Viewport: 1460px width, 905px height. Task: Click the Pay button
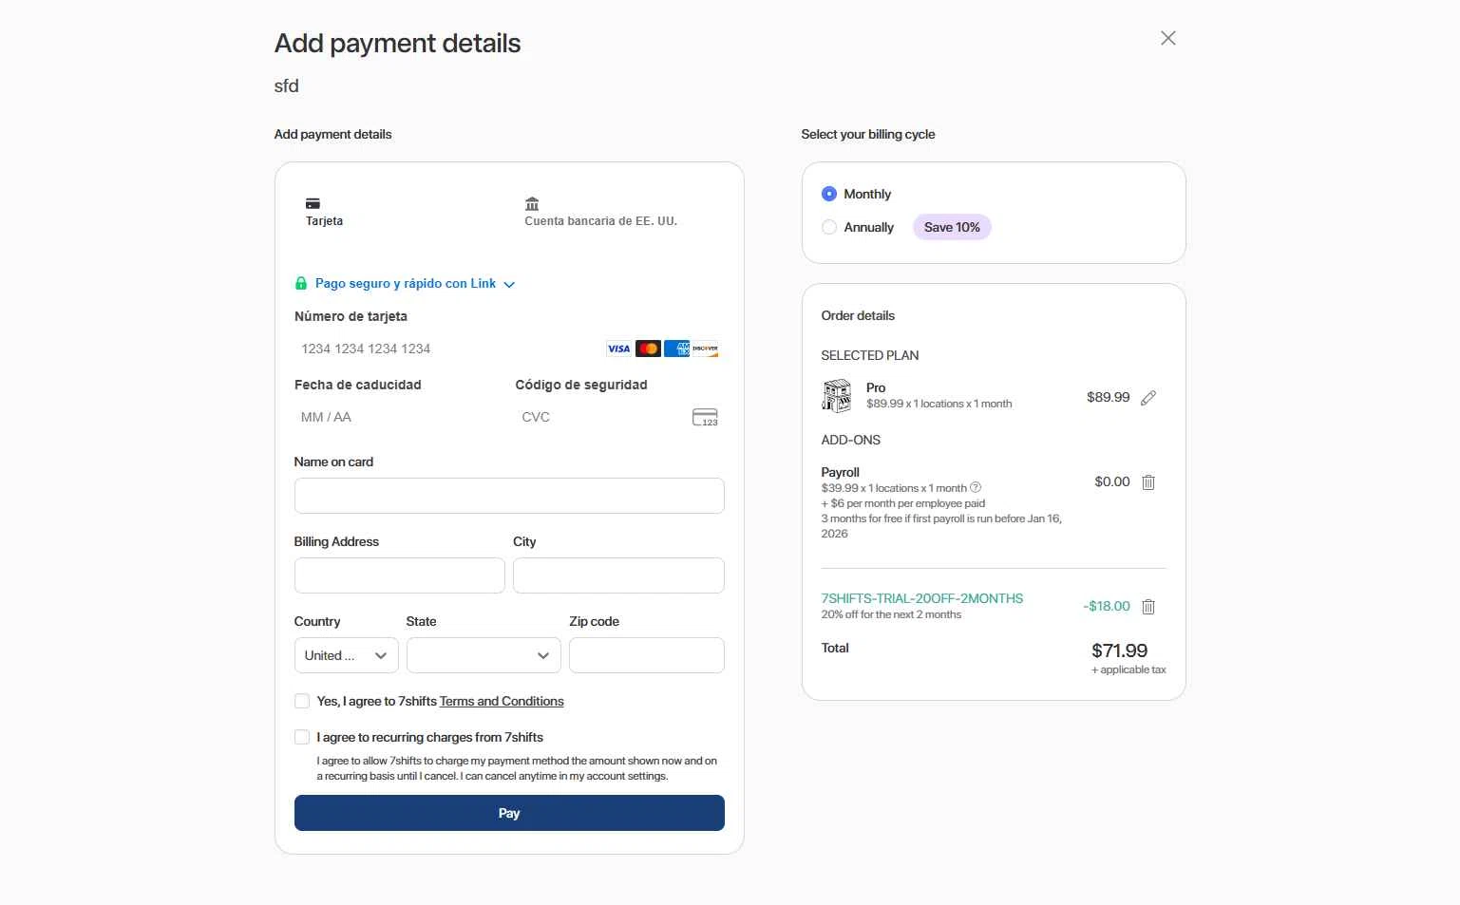[509, 813]
